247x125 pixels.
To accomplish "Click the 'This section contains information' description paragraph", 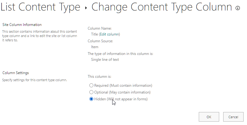I will (40, 36).
